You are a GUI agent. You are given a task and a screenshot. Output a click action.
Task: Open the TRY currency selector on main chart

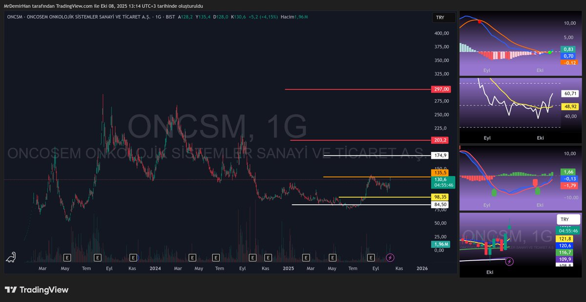point(443,18)
